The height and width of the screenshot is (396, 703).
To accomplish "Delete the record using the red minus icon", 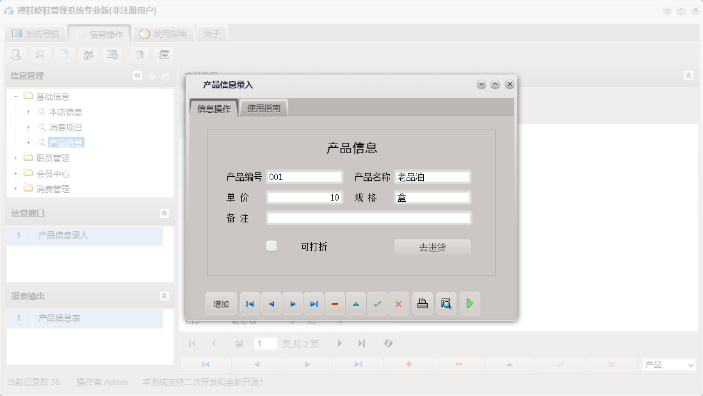I will click(335, 303).
